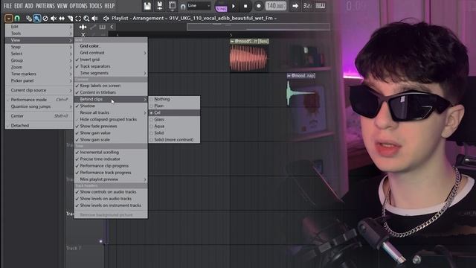Click Grid color... menu entry

click(x=111, y=46)
